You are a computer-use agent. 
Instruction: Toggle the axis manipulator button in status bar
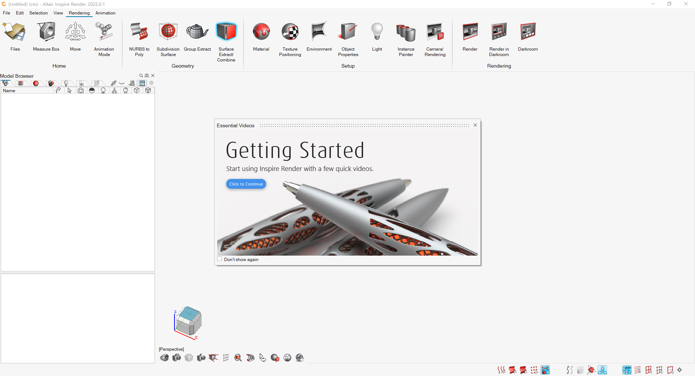(602, 370)
